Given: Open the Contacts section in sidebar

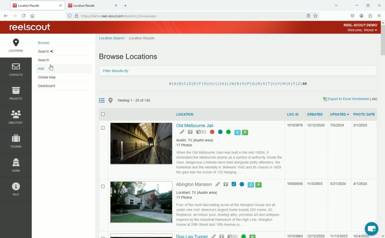Looking at the screenshot, I should (16, 70).
